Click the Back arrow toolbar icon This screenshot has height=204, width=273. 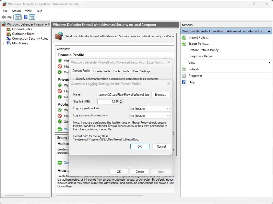click(4, 17)
